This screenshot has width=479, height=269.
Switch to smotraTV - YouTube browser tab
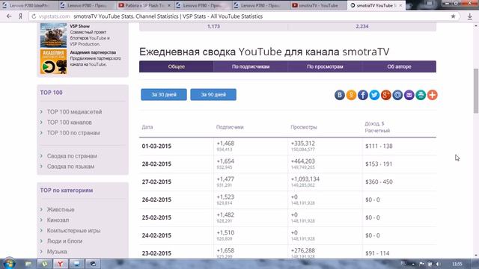[317, 5]
